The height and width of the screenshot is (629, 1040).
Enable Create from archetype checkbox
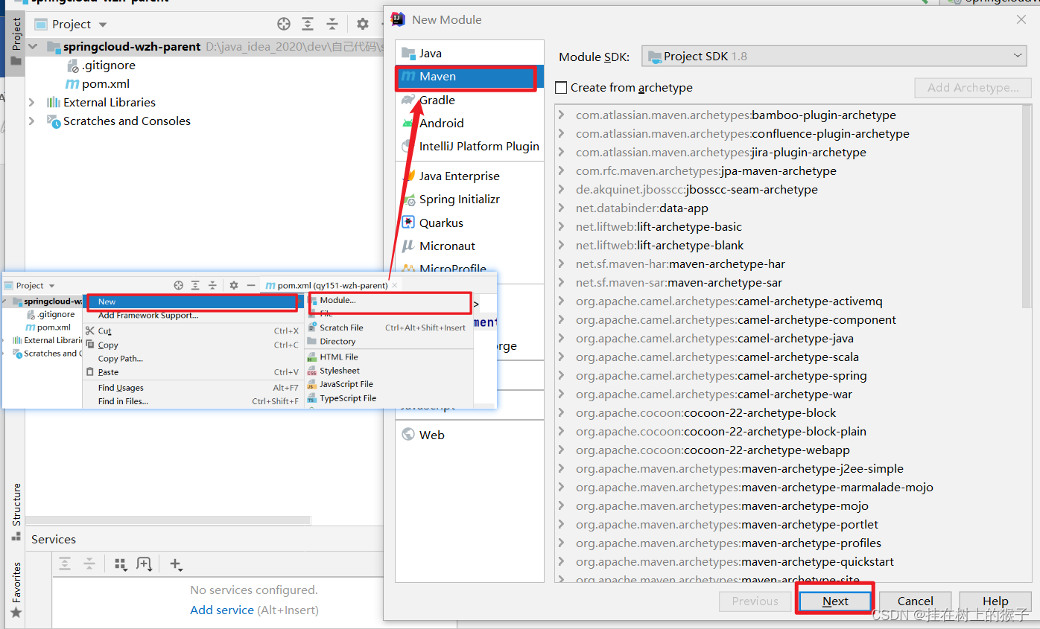[561, 88]
